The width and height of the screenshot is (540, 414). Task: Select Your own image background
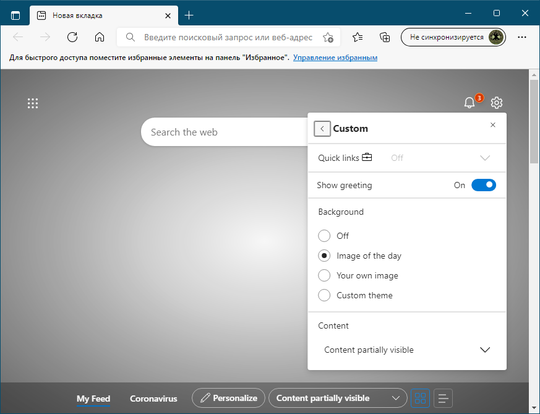(x=324, y=275)
